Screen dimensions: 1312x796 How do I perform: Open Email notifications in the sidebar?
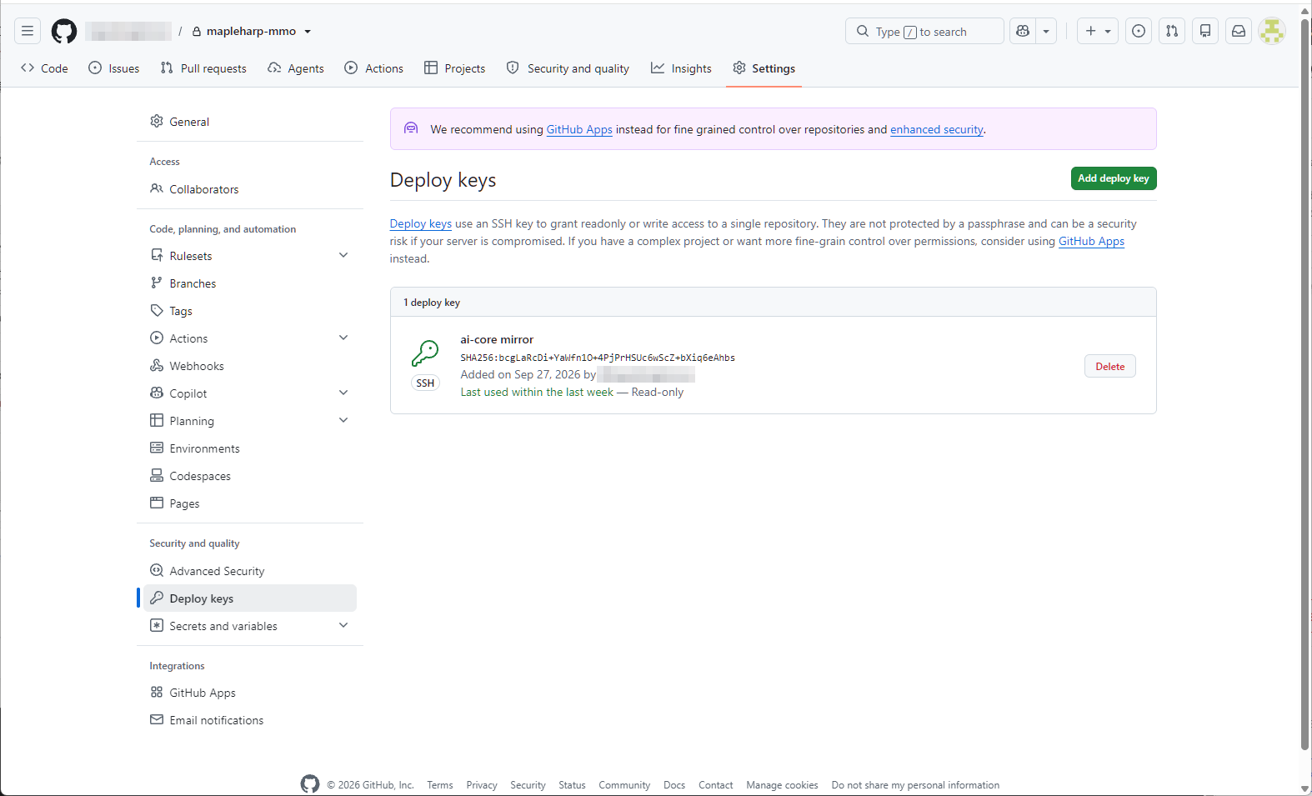250,720
